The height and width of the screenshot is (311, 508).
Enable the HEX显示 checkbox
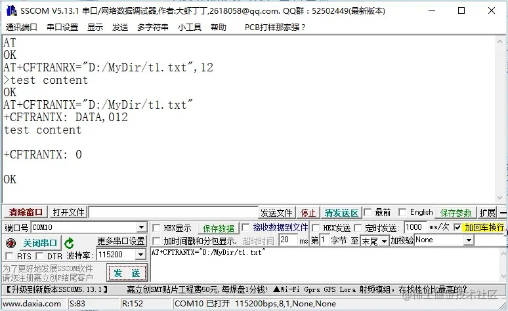[x=156, y=228]
